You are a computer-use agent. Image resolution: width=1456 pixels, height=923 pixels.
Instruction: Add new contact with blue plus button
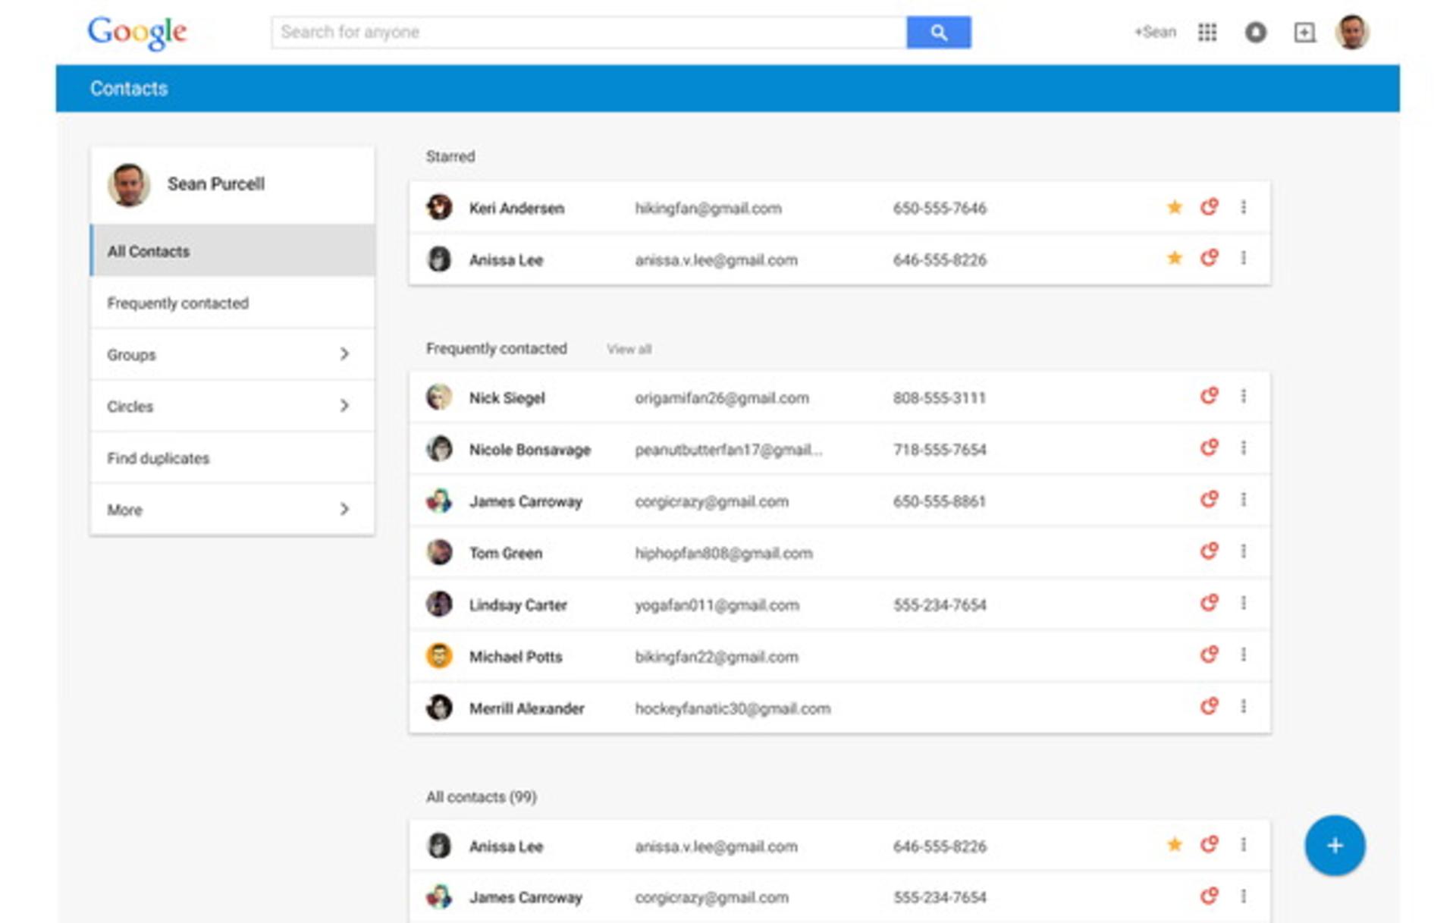click(1335, 845)
